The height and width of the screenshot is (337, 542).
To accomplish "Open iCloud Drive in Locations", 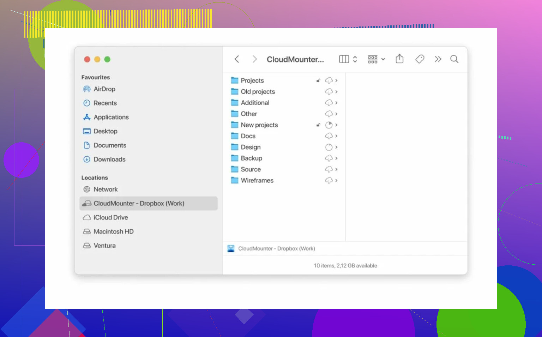I will click(x=110, y=218).
